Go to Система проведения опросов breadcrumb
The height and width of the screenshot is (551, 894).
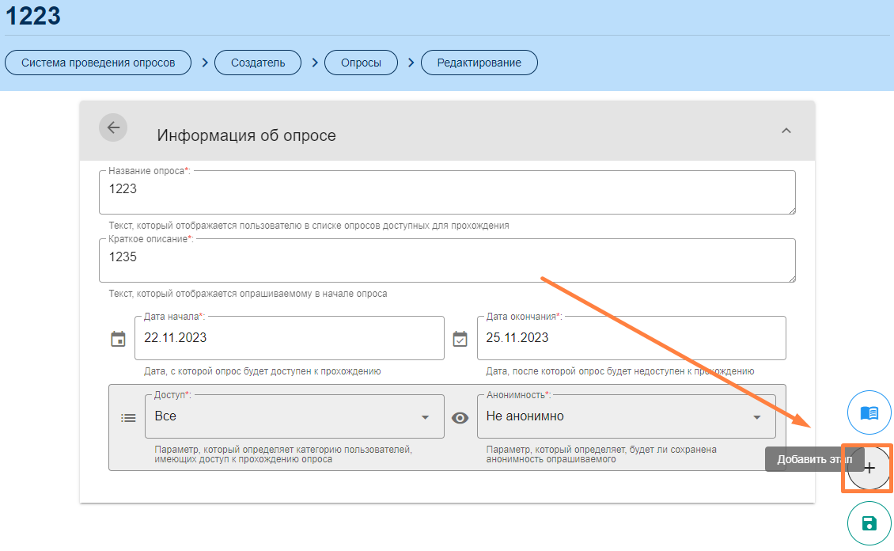[98, 63]
